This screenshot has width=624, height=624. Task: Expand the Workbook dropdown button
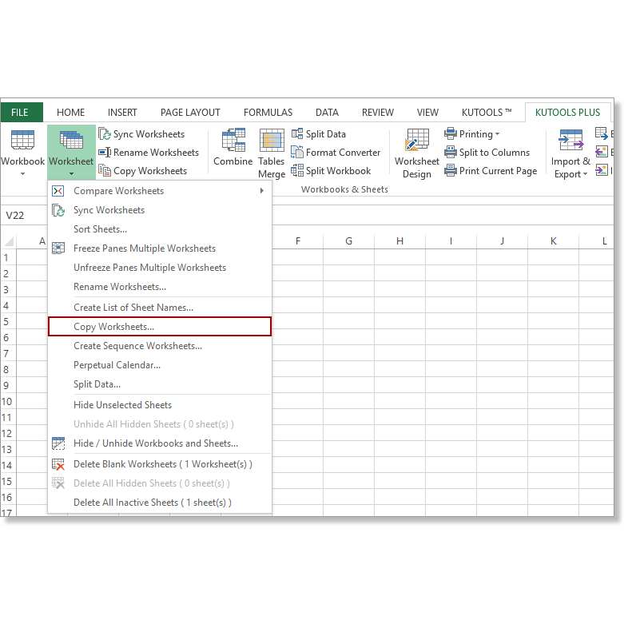click(x=22, y=153)
